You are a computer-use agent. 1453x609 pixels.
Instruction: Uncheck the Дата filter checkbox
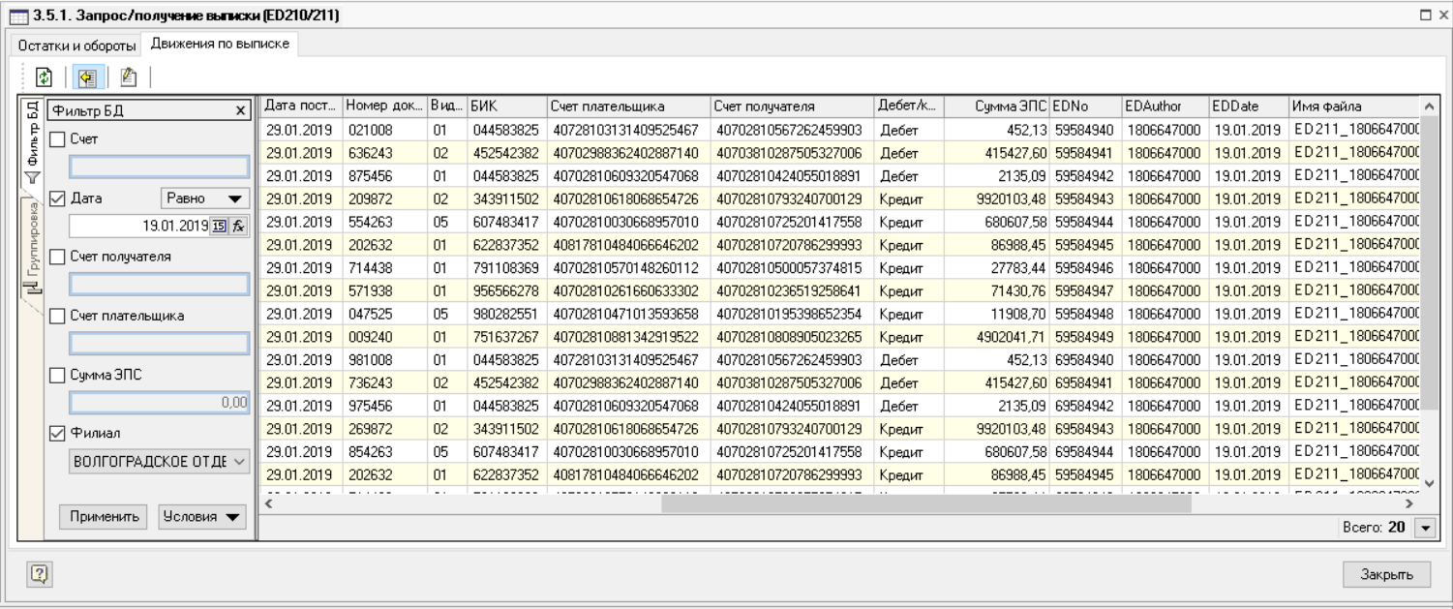coord(57,198)
